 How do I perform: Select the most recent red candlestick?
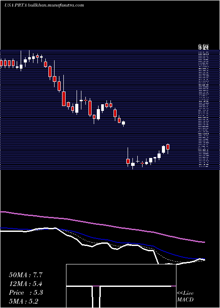tap(168, 147)
